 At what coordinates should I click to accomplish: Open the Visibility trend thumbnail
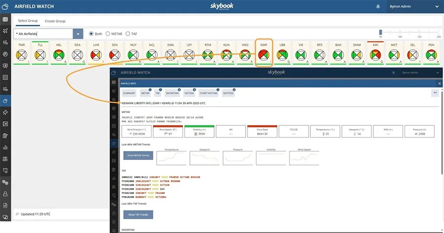[271, 157]
